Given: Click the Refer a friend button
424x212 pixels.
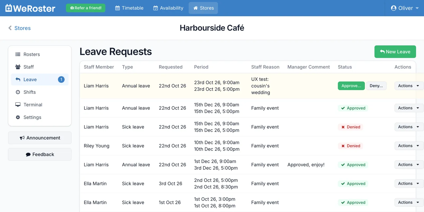Looking at the screenshot, I should click(x=86, y=8).
